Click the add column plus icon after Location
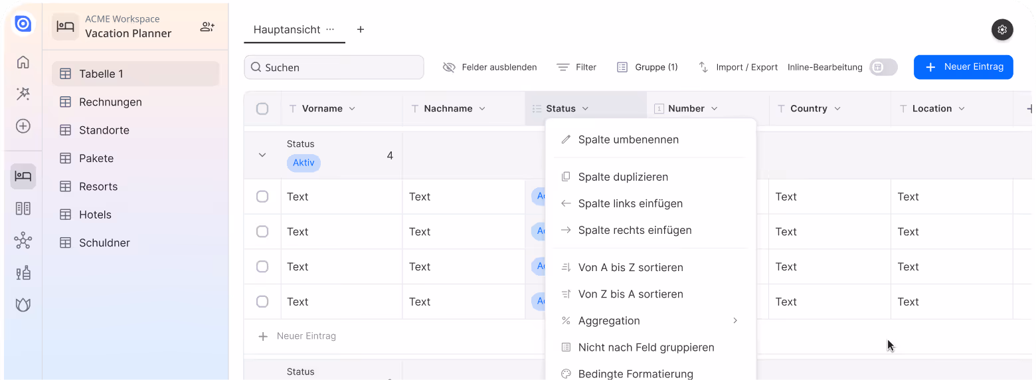1036x380 pixels. 1030,109
